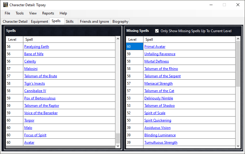Click the Spirit Quickening link

coord(158,120)
